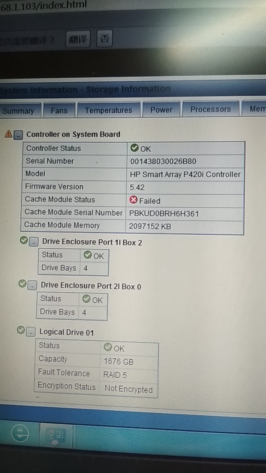Collapse the Controller on System Board section
Screen dimensions: 266x473
pyautogui.click(x=18, y=135)
